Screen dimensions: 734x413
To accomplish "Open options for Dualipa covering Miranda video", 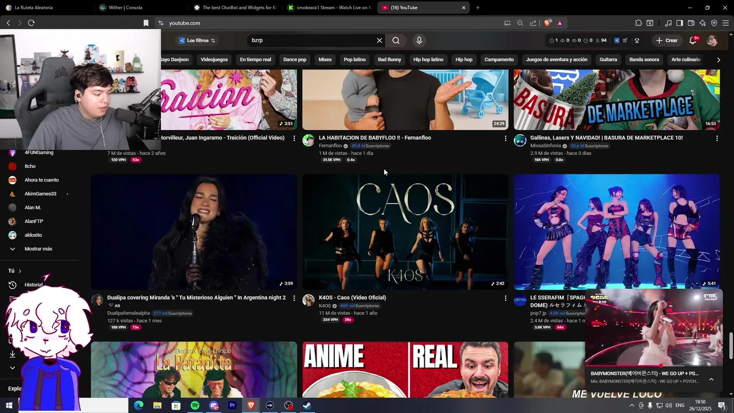I will pos(294,298).
